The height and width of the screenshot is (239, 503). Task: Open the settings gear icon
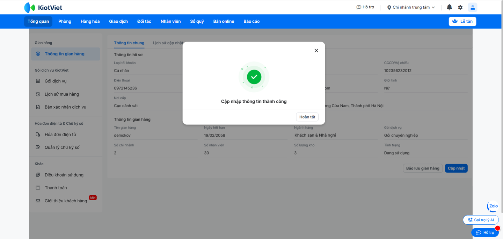coord(460,7)
